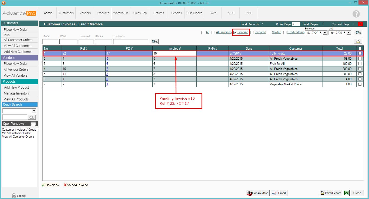369x199 pixels.
Task: Click the Excel export icon
Action: coord(346,193)
